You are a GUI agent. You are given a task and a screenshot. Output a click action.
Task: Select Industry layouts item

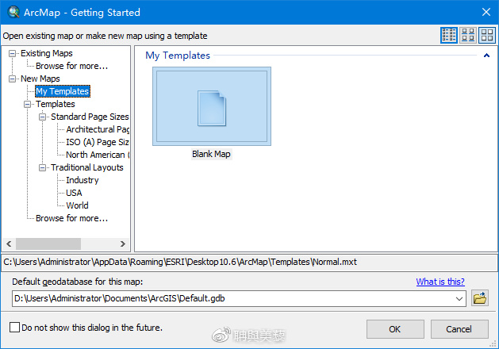tap(83, 180)
